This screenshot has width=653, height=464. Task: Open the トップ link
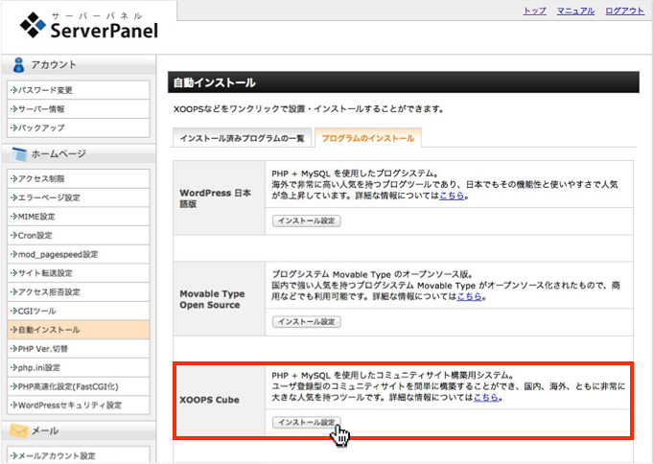click(534, 11)
